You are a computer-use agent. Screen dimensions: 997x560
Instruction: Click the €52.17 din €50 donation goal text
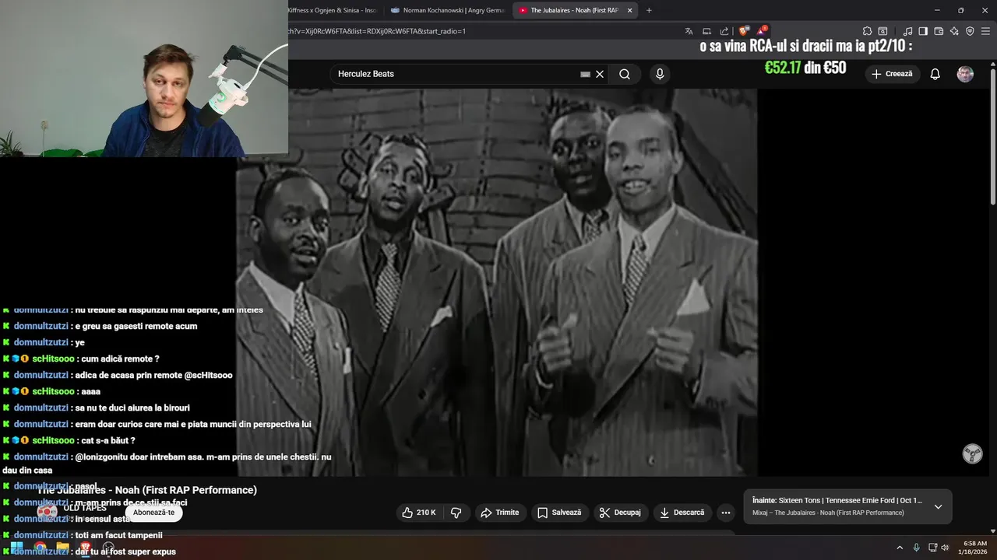pos(805,68)
